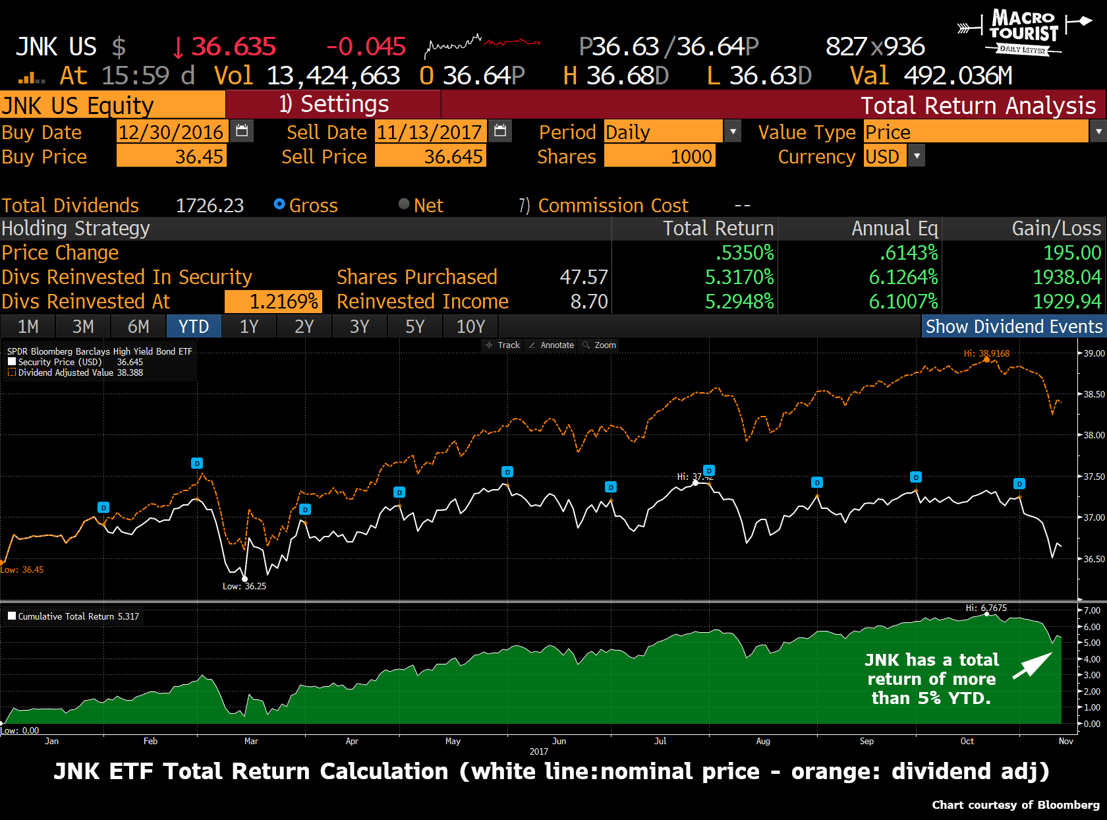Click the Holding Strategy header
The image size is (1107, 820).
point(76,228)
